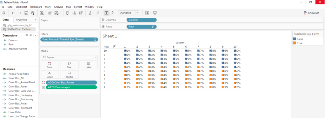
Task: Click the Tooltip button on Marks card
Action: [69, 74]
